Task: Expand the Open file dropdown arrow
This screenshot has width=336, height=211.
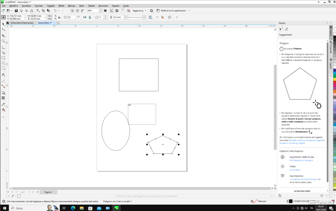Action: pos(12,10)
